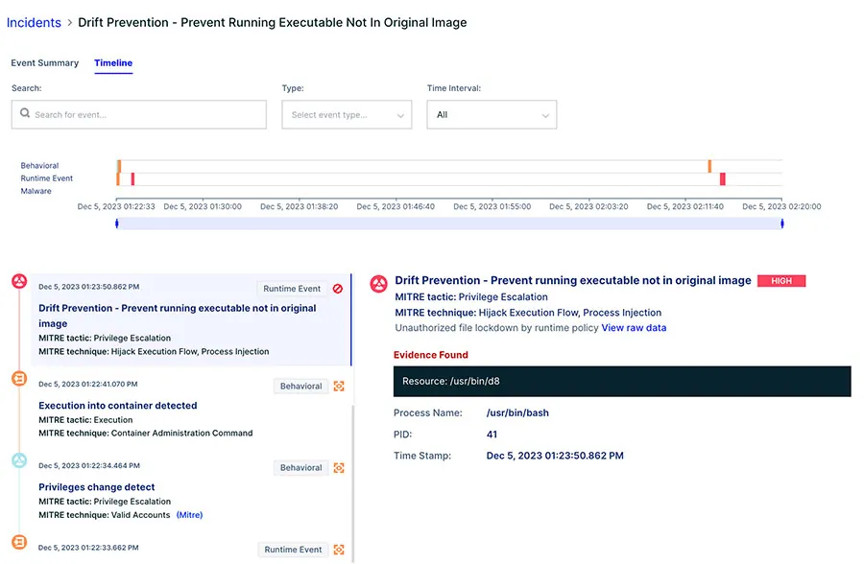Click orange icon beside 01:22:33.662 PM event
This screenshot has height=564, width=864.
click(19, 541)
